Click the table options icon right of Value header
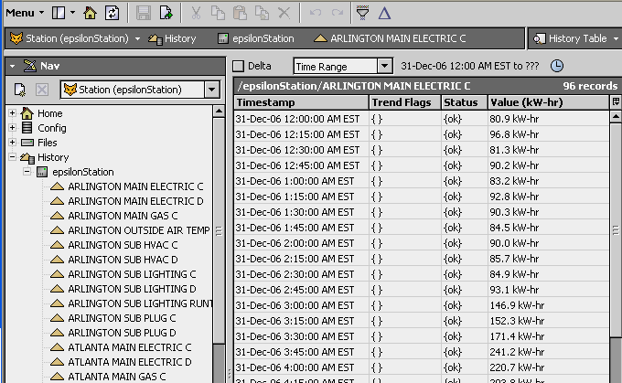 pos(616,102)
